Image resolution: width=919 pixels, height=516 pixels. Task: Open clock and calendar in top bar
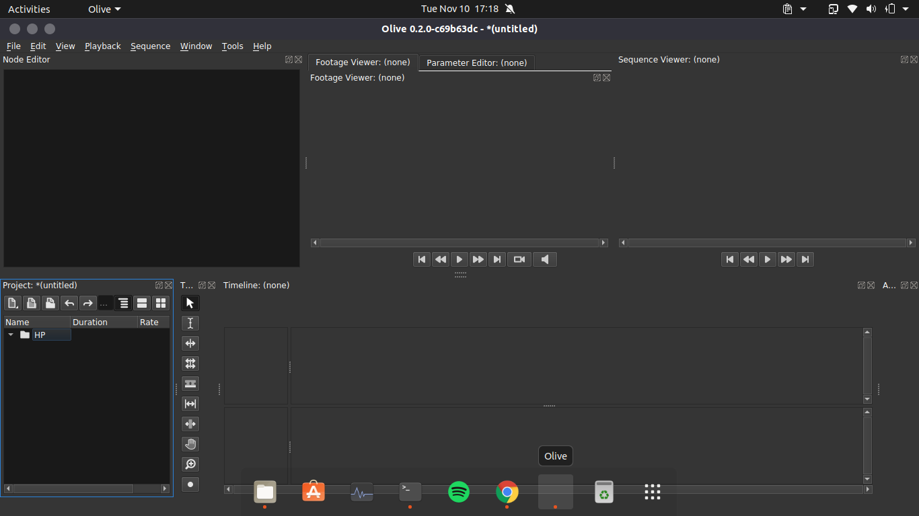459,9
